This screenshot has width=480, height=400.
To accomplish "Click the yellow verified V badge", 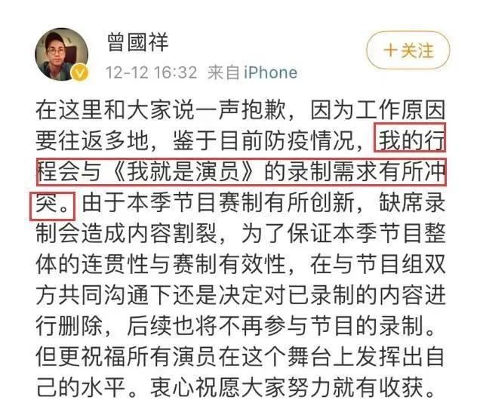I will pos(79,72).
